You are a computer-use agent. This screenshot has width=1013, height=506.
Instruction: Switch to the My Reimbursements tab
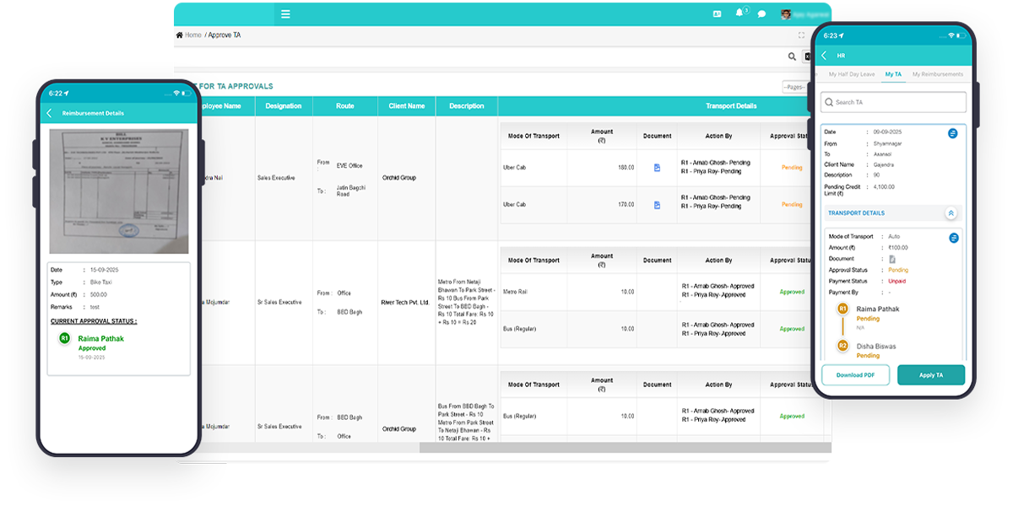click(x=937, y=74)
